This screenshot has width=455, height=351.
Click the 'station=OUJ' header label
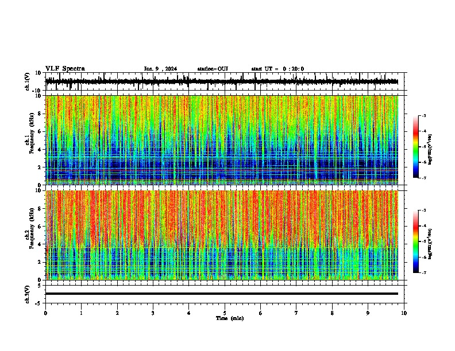coord(213,69)
